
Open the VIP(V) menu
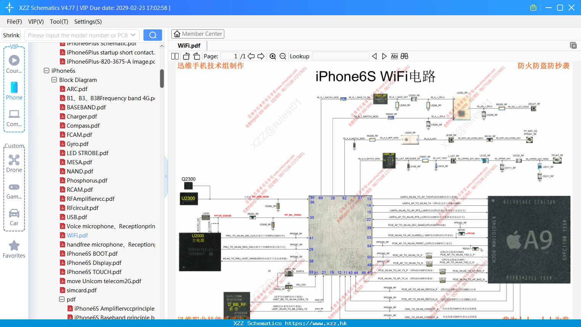coord(36,22)
